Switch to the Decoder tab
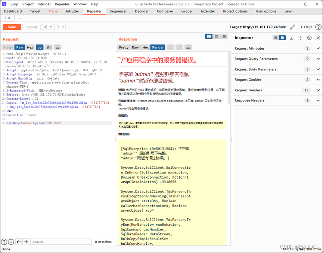Viewport: 323px width, 253px height. 142,11
